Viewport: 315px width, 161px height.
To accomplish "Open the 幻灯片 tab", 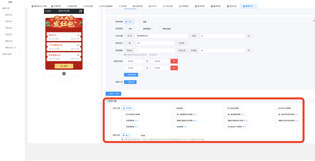I will (153, 6).
